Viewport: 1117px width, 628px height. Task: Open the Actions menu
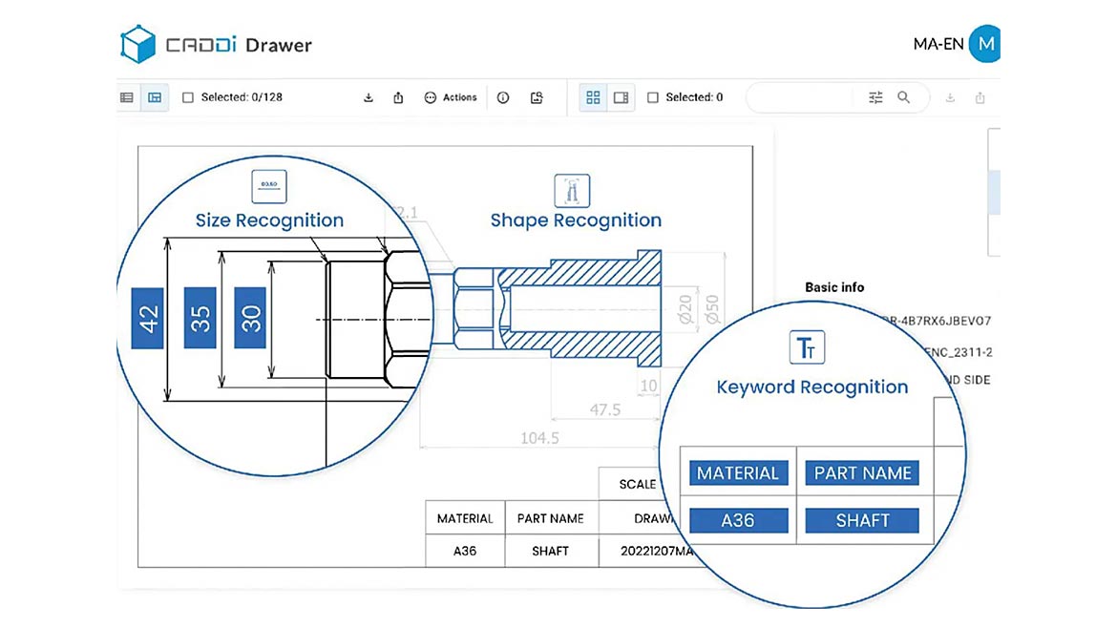[x=451, y=97]
